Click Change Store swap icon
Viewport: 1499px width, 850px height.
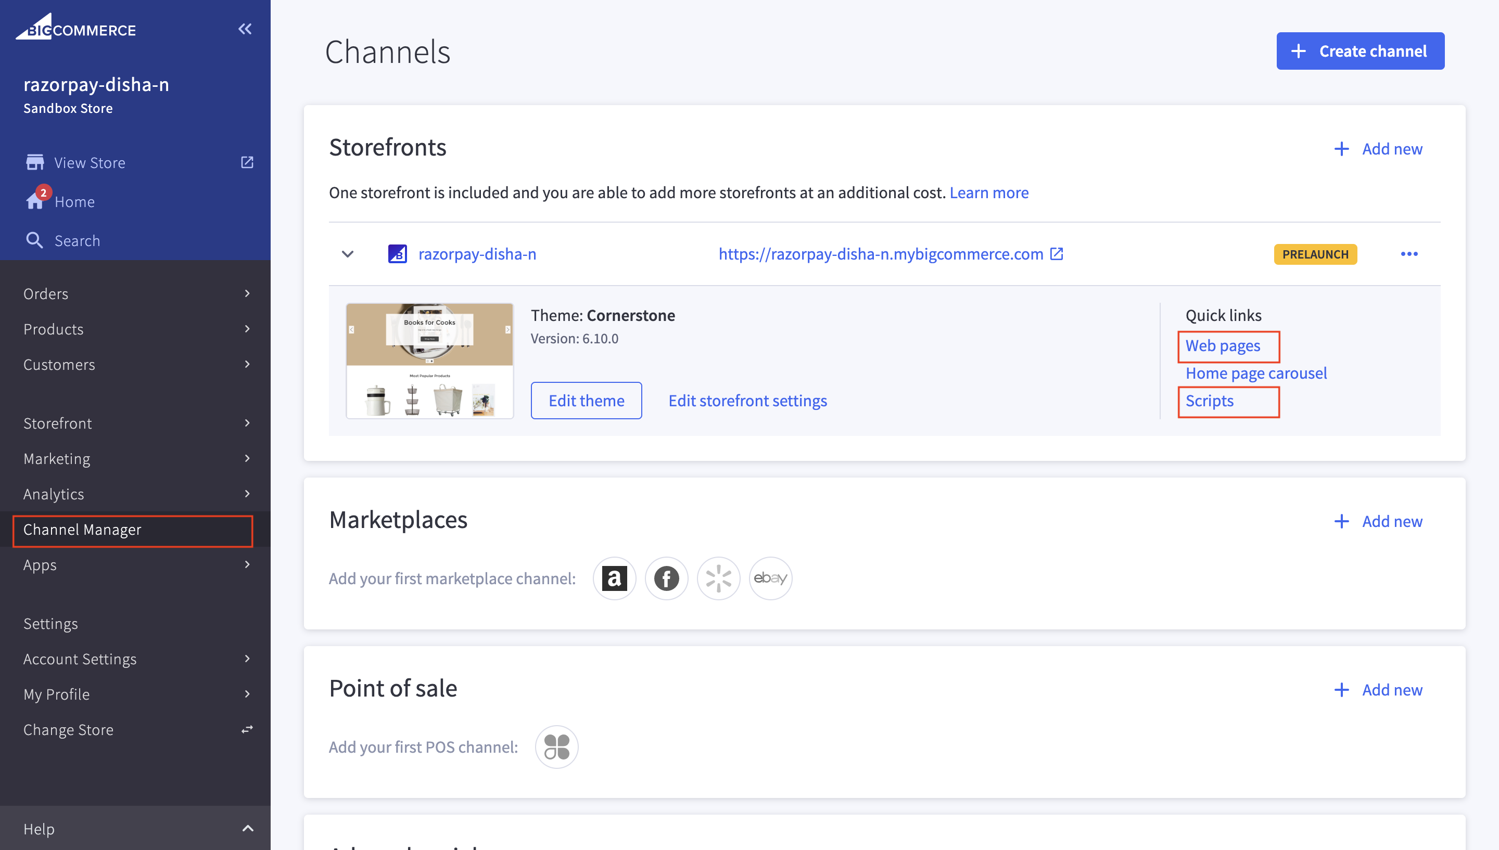(247, 729)
